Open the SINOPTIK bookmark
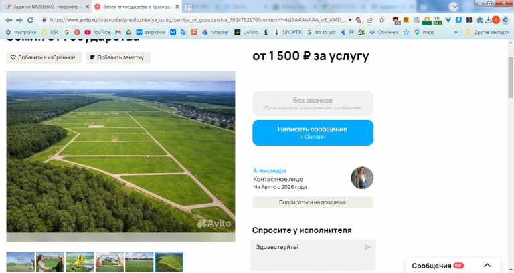514x273 pixels. tap(288, 32)
